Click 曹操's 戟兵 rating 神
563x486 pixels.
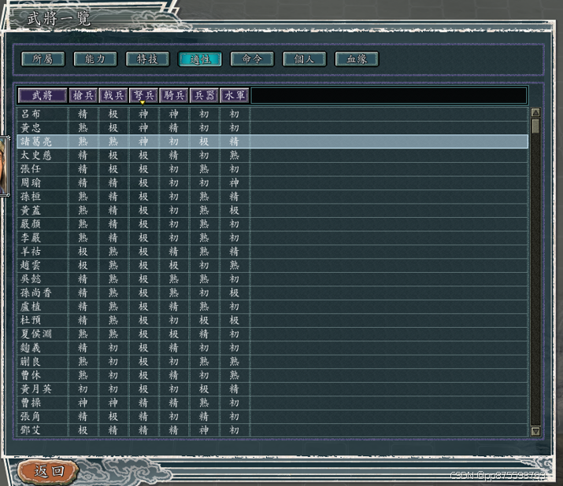(x=113, y=403)
